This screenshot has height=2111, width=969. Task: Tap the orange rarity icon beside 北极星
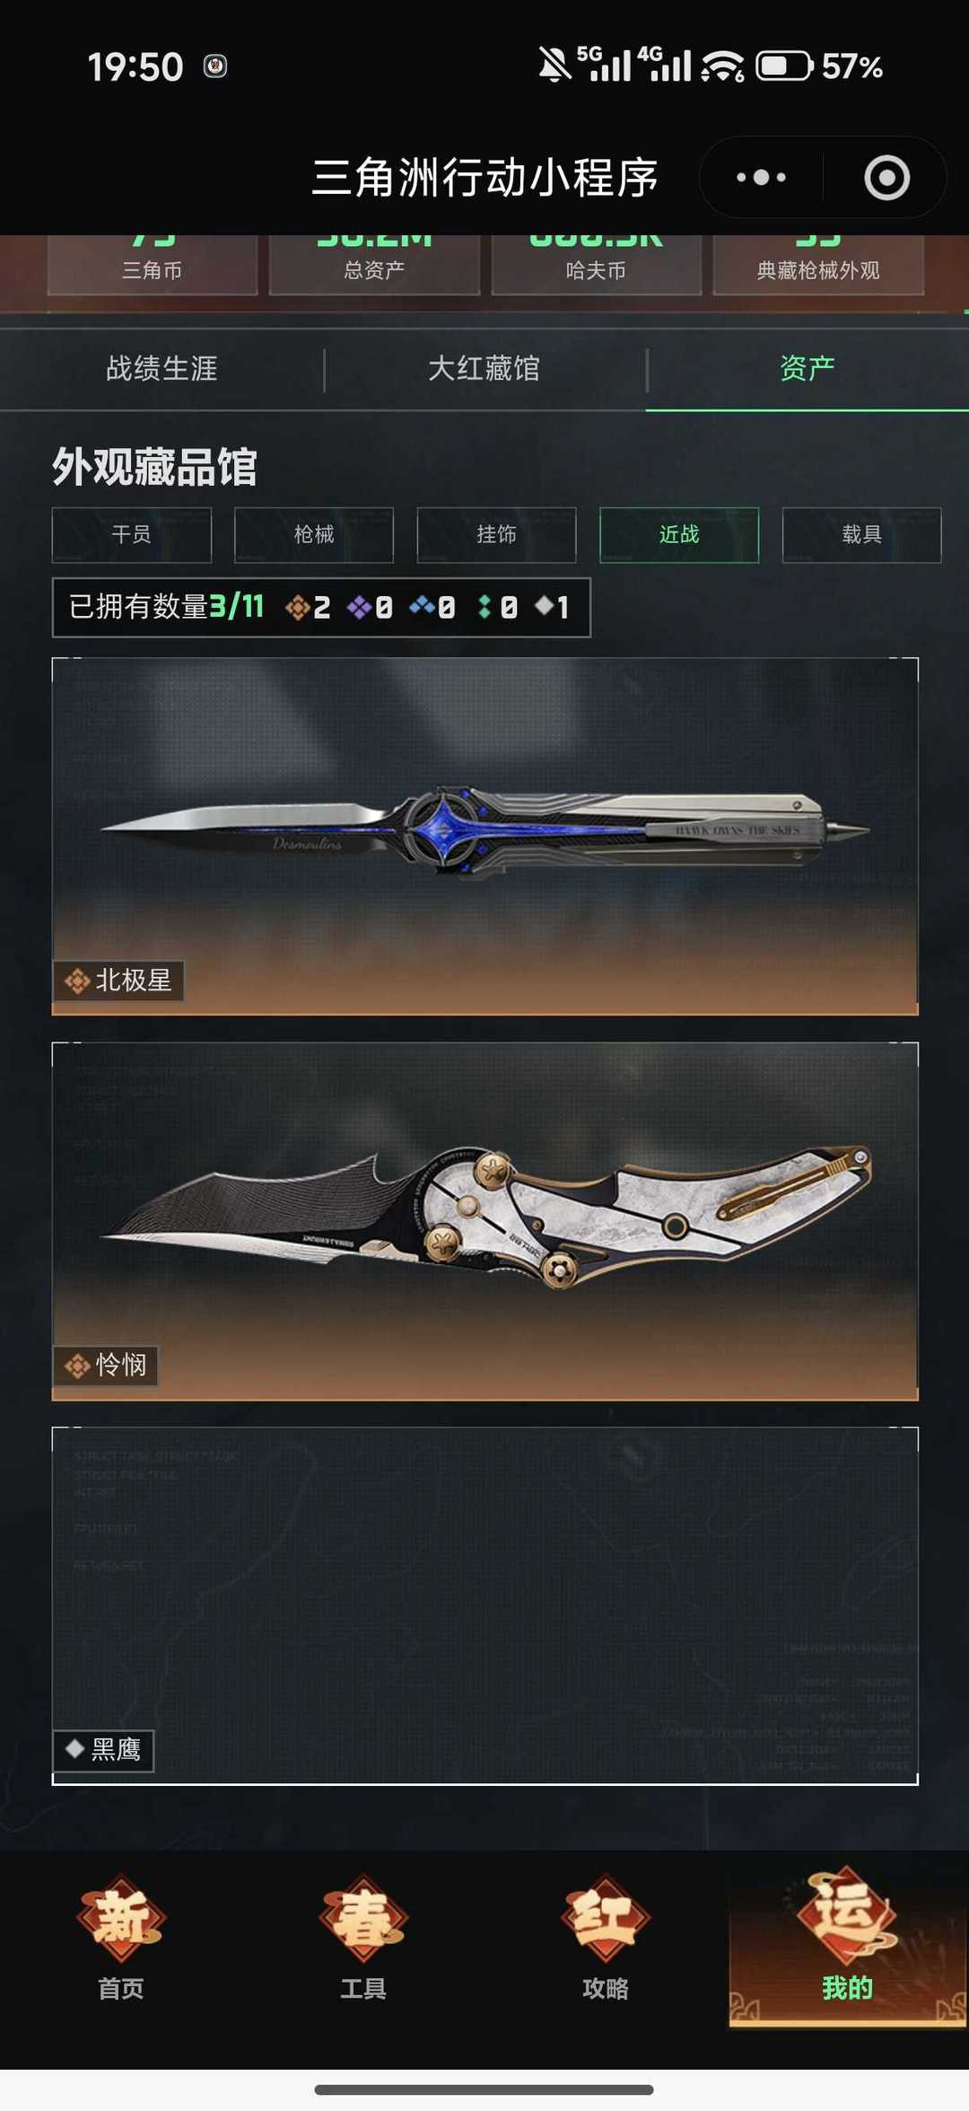[77, 981]
